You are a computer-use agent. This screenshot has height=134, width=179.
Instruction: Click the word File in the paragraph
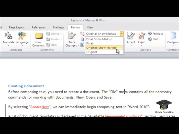[113, 92]
